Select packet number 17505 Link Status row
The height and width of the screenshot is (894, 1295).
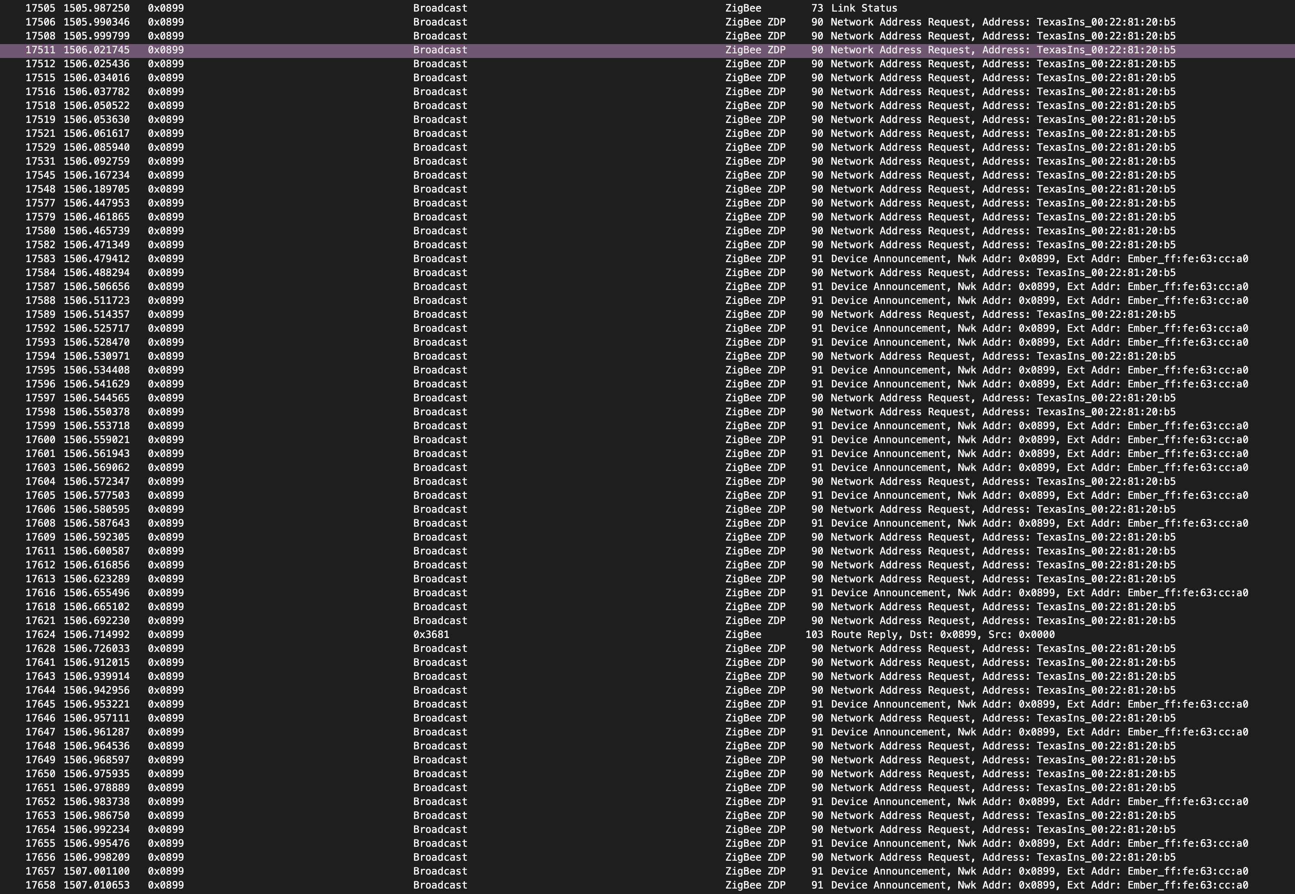point(863,9)
